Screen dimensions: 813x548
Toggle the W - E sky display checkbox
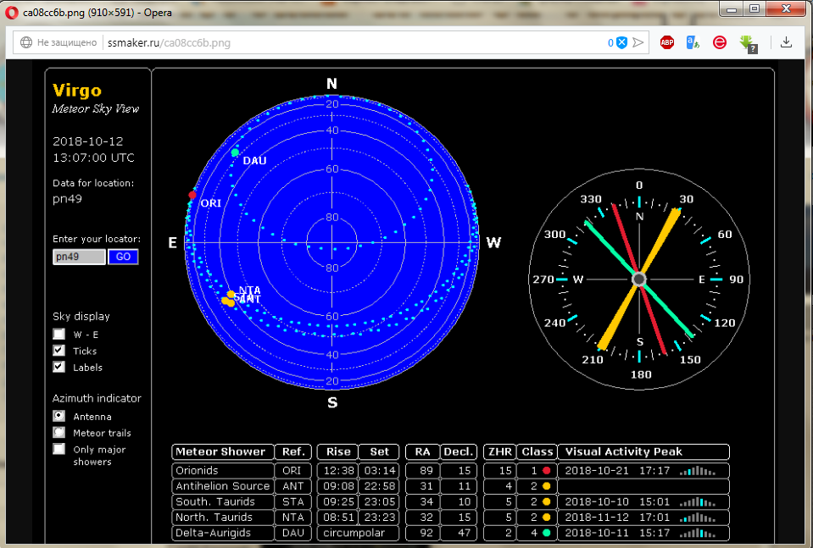pyautogui.click(x=59, y=334)
